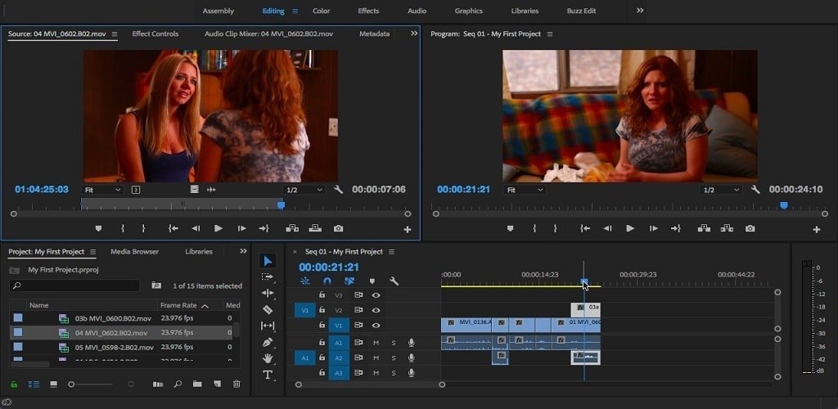This screenshot has width=838, height=409.
Task: Enable voice-over record on A1
Action: (x=411, y=343)
